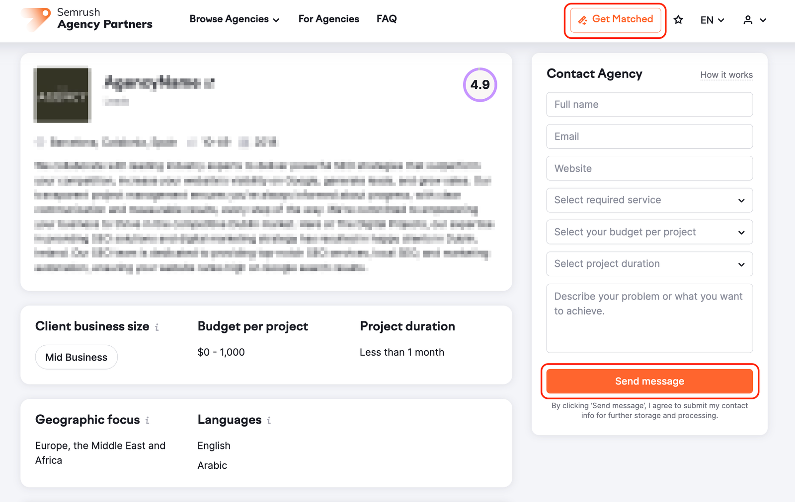Go to the For Agencies page

click(328, 19)
